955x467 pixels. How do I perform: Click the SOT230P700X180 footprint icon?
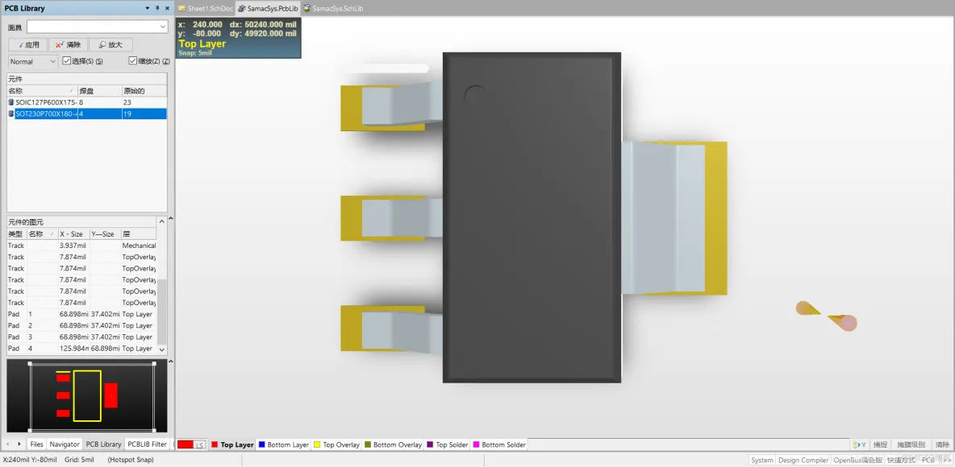point(11,114)
